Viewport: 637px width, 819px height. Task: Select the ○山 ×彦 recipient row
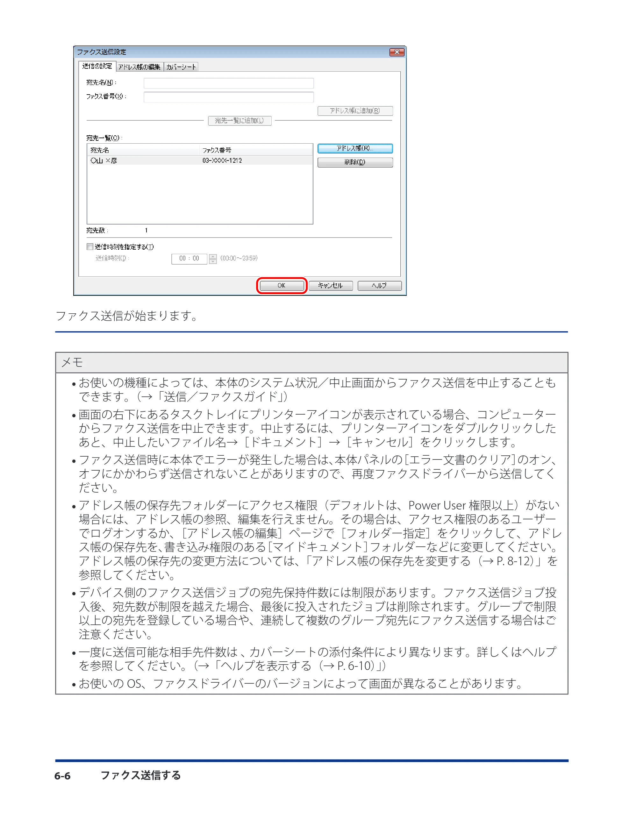[x=200, y=160]
